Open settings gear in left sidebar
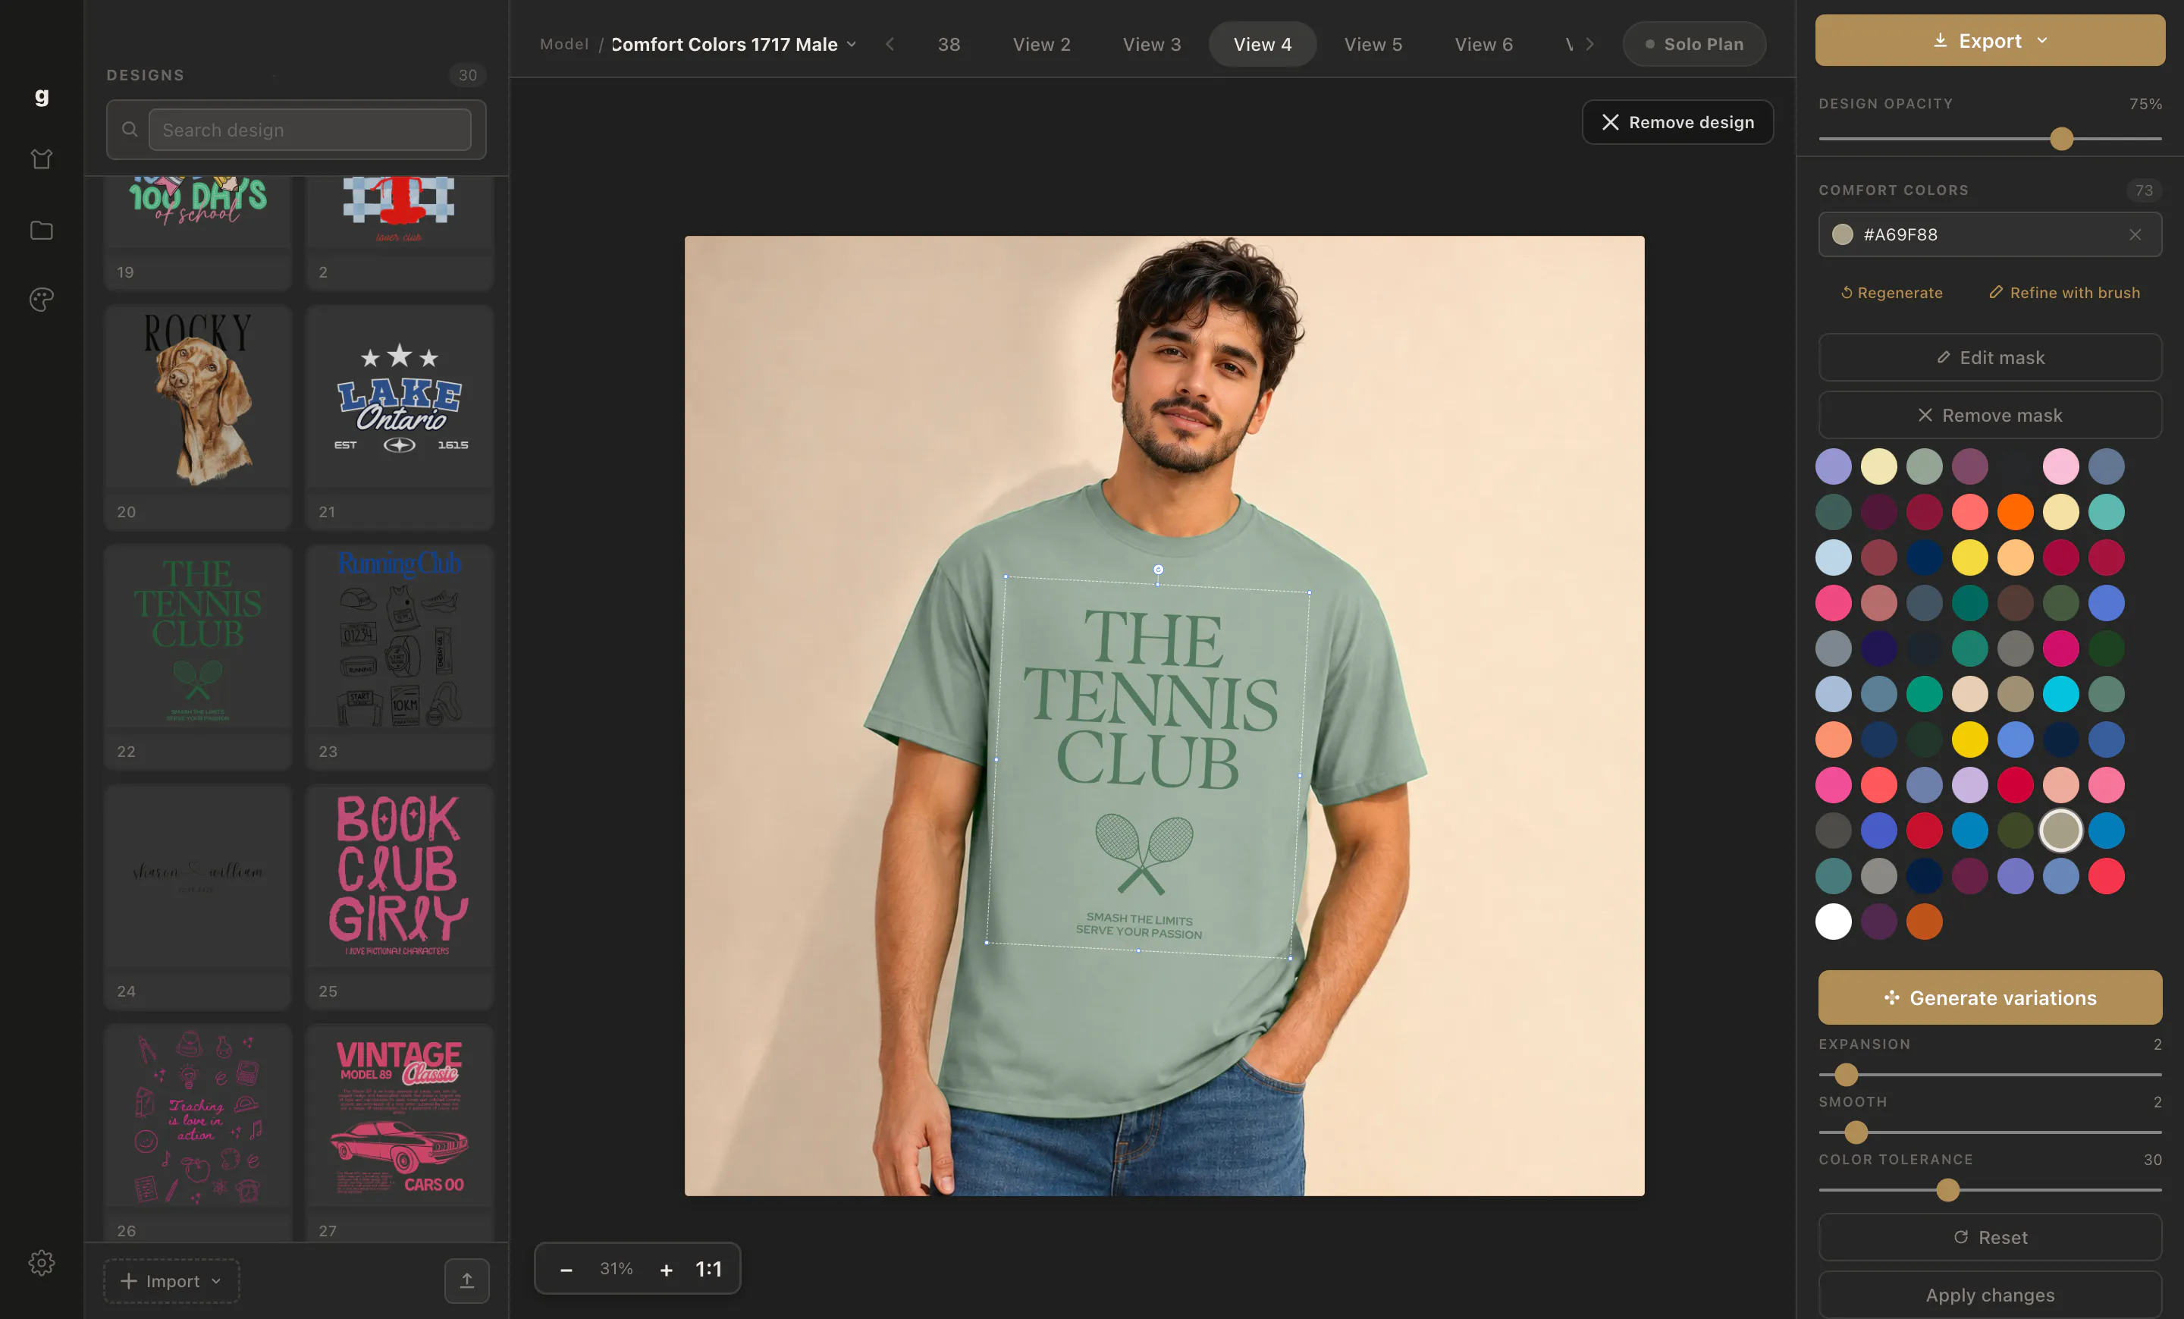 point(42,1261)
